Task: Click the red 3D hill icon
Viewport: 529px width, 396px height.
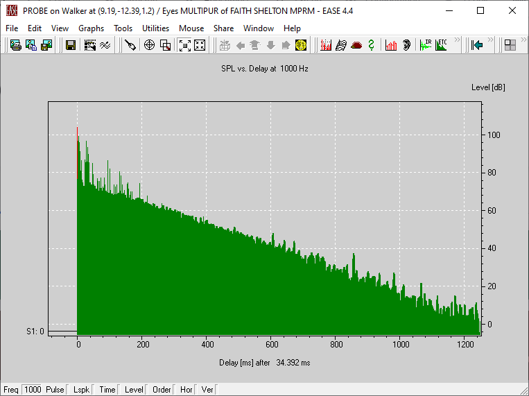Action: [356, 45]
